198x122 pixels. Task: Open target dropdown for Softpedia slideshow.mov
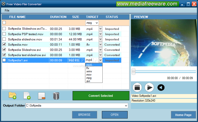click(100, 39)
